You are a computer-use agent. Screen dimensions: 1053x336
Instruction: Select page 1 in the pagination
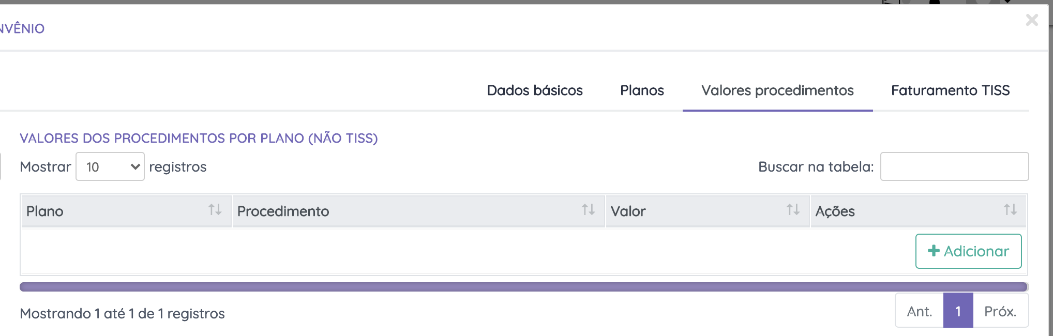click(x=958, y=311)
